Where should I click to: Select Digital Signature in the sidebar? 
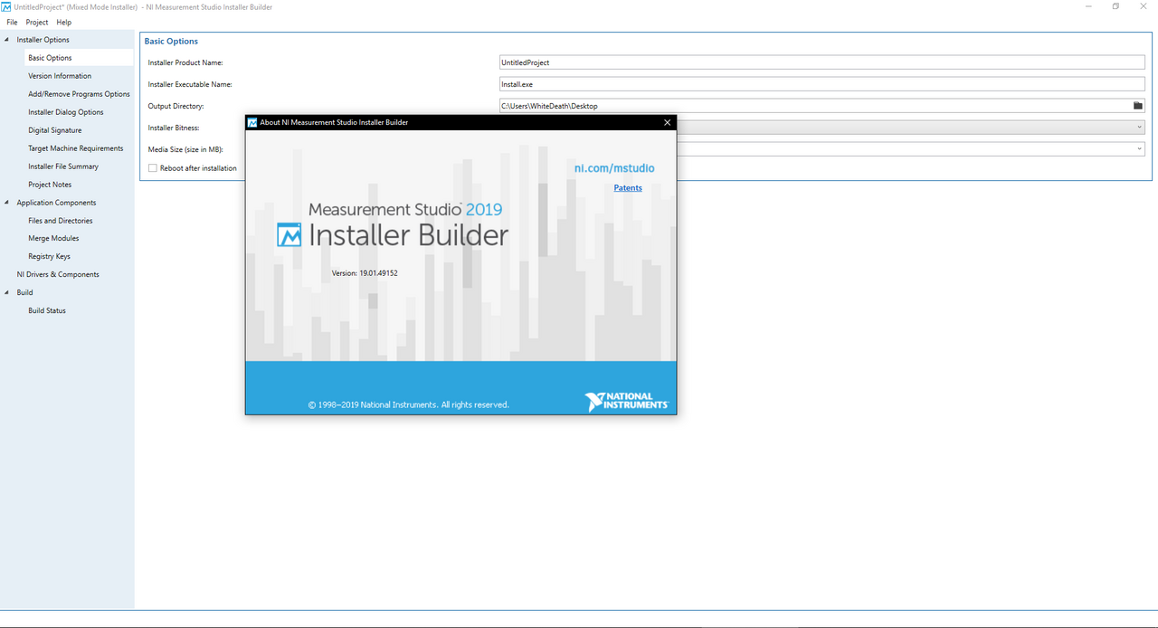coord(54,130)
